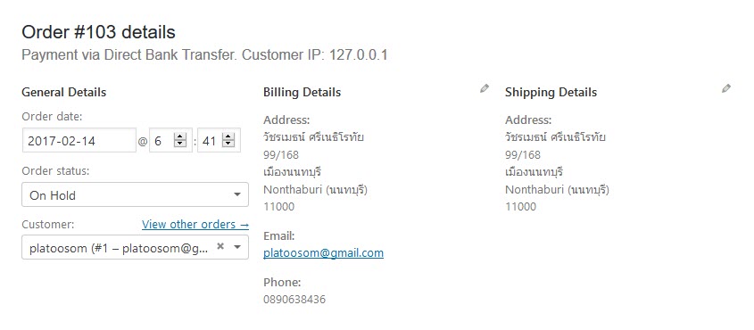Increase the order hour value
The height and width of the screenshot is (330, 754).
coord(180,137)
